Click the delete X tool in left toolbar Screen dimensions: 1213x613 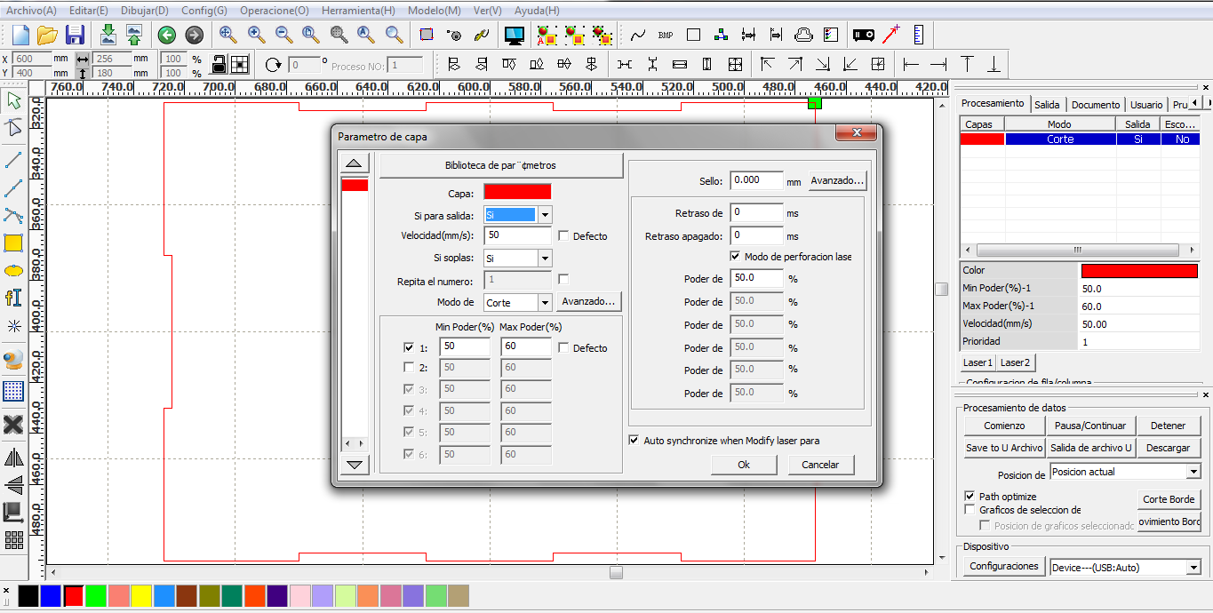(x=13, y=425)
